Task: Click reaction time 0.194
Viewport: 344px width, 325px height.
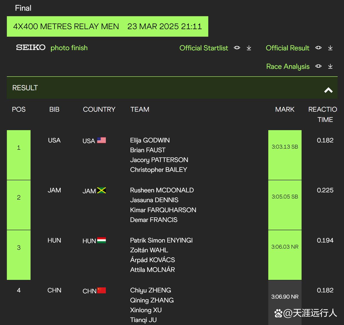Action: (x=325, y=240)
